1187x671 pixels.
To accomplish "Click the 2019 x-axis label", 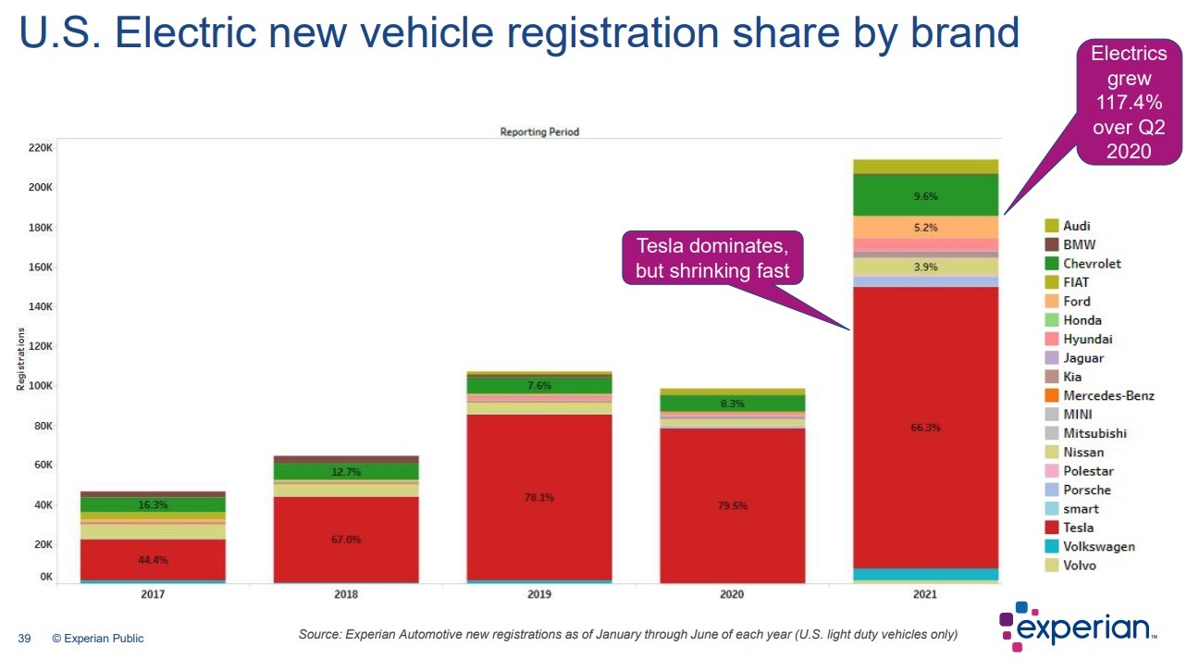I will (x=539, y=594).
